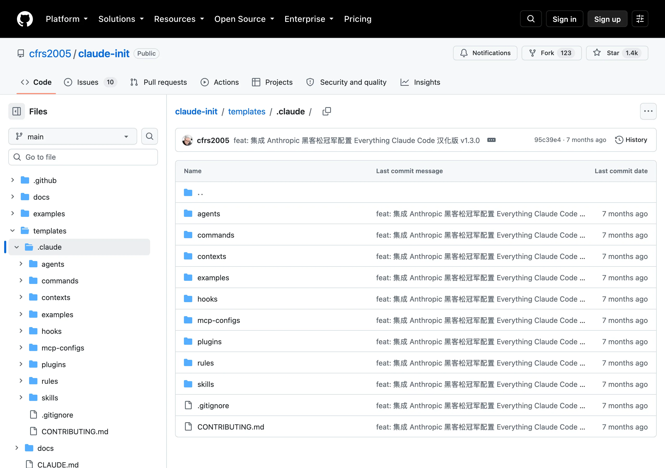The height and width of the screenshot is (468, 665).
Task: Open the search magnifier in the header
Action: tap(531, 19)
